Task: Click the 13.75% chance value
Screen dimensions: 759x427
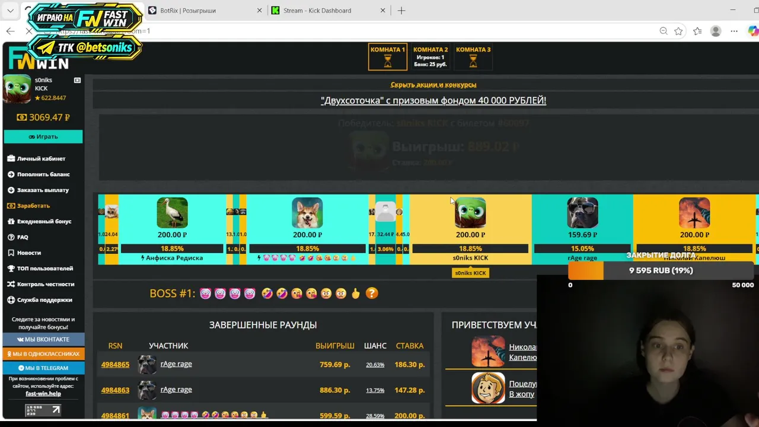Action: click(x=375, y=390)
